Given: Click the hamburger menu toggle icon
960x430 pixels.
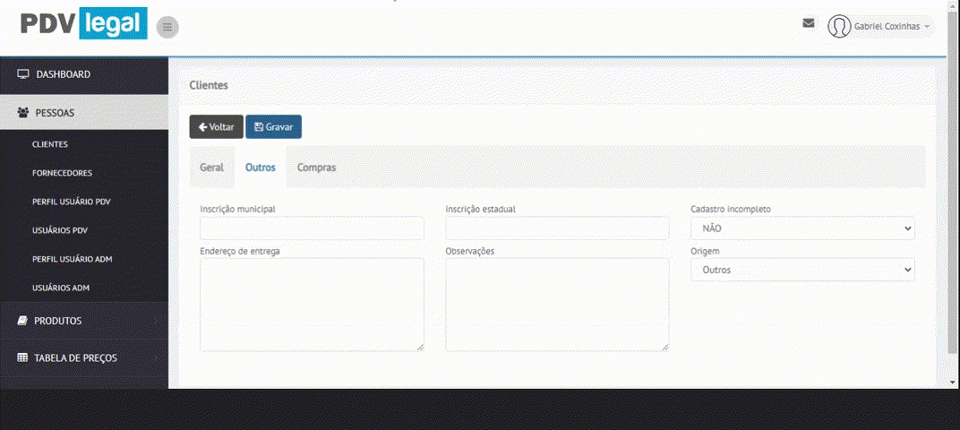Looking at the screenshot, I should 167,27.
